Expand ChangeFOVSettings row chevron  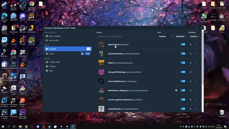196,72
